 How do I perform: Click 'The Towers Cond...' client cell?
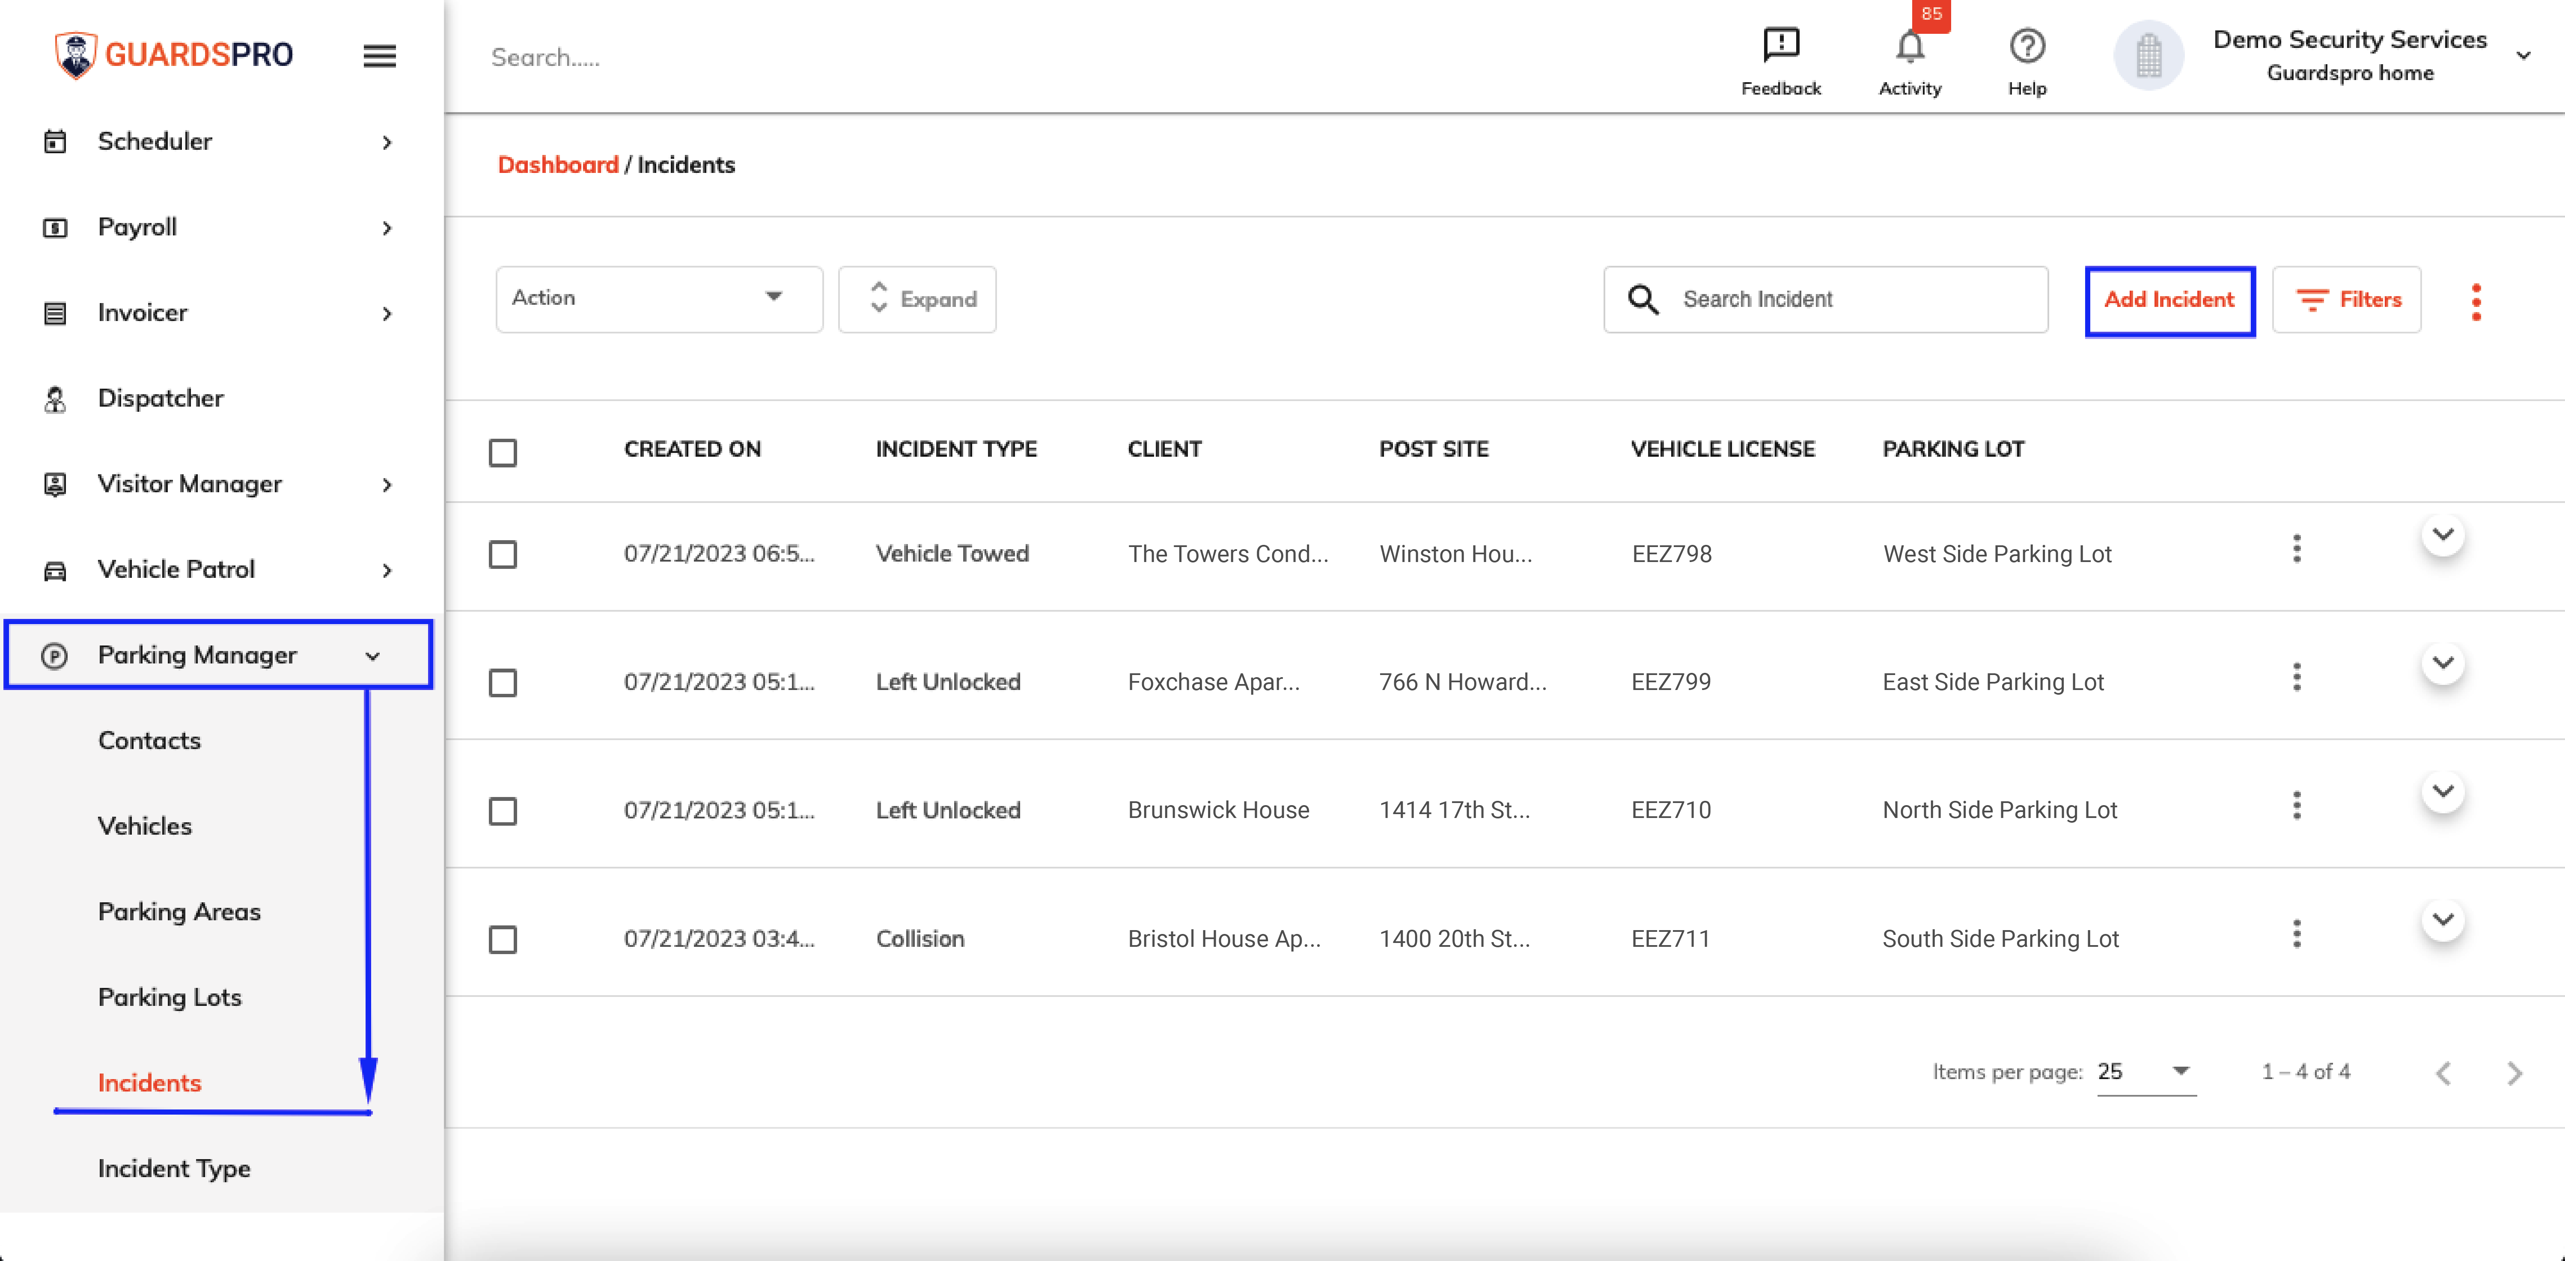(1228, 554)
